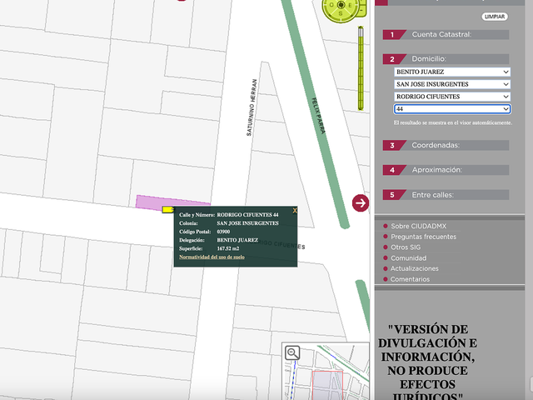The image size is (533, 400).
Task: Click the red extent rectangle in overview map
Action: (327, 385)
